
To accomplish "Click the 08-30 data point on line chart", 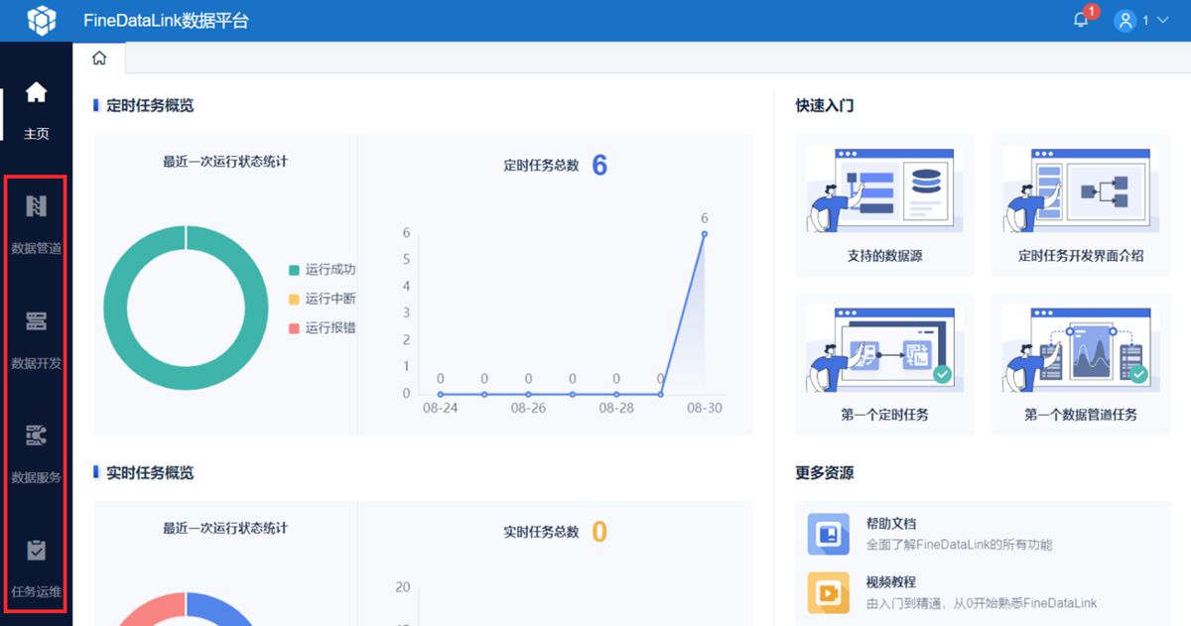I will click(704, 234).
